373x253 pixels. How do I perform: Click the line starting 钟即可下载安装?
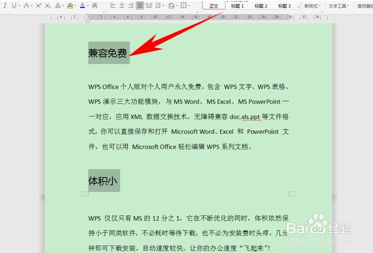pyautogui.click(x=179, y=248)
